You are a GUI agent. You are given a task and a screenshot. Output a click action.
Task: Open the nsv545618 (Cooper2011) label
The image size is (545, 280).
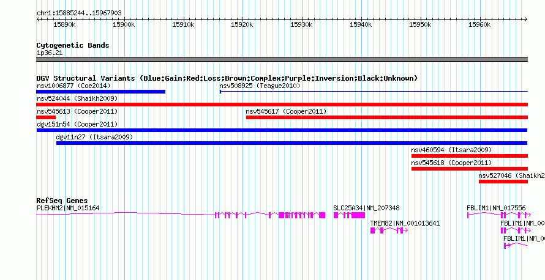coord(451,163)
